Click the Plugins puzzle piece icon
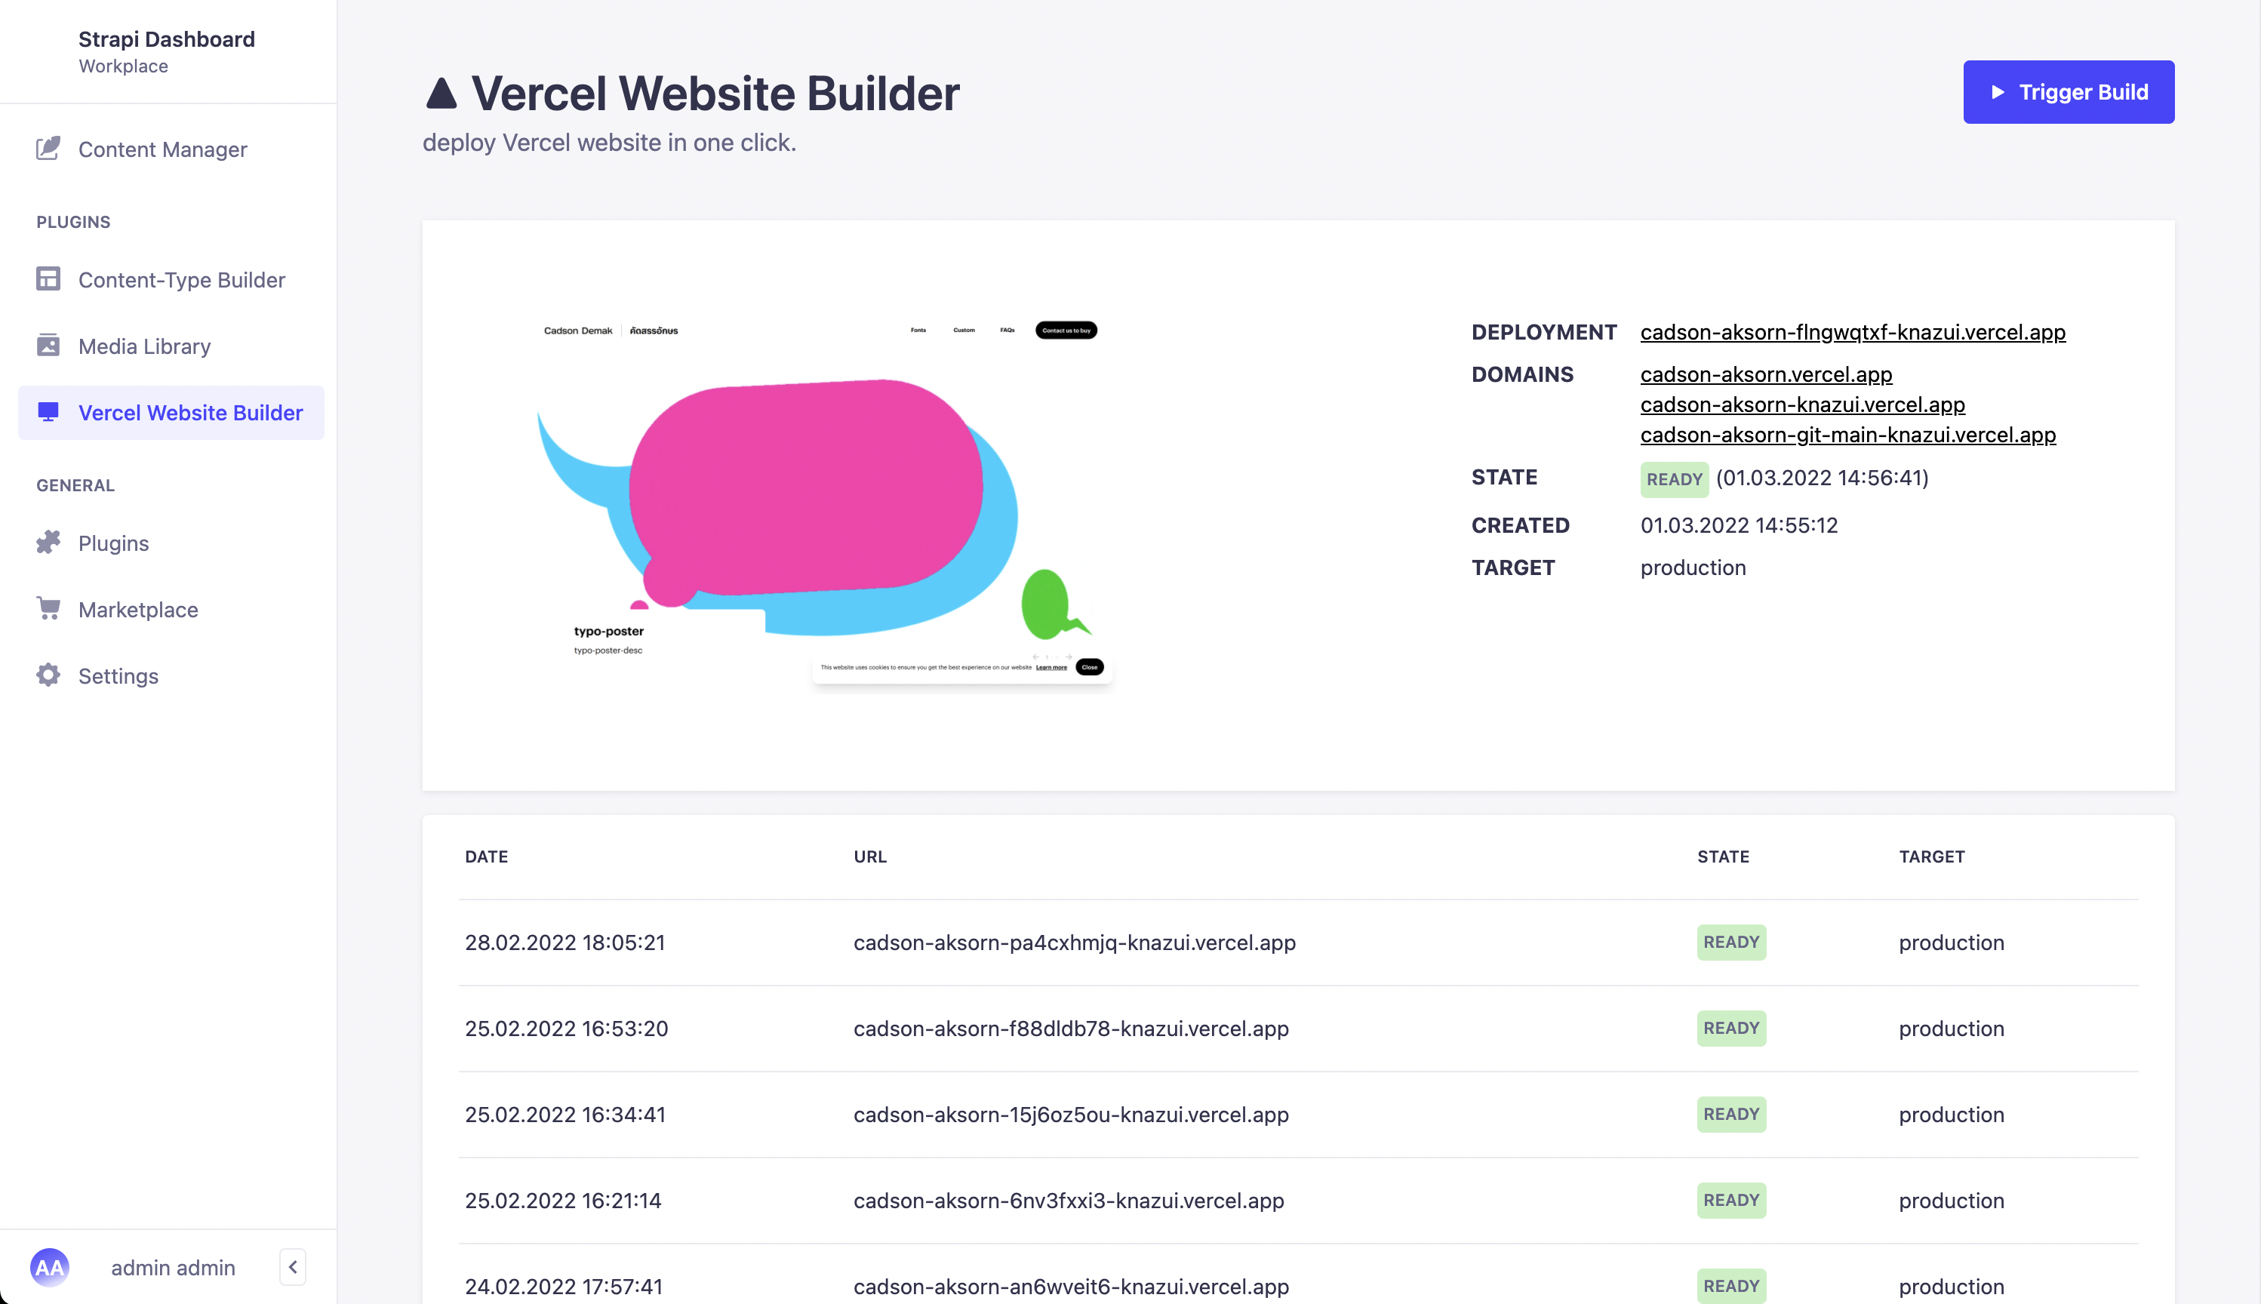 48,543
